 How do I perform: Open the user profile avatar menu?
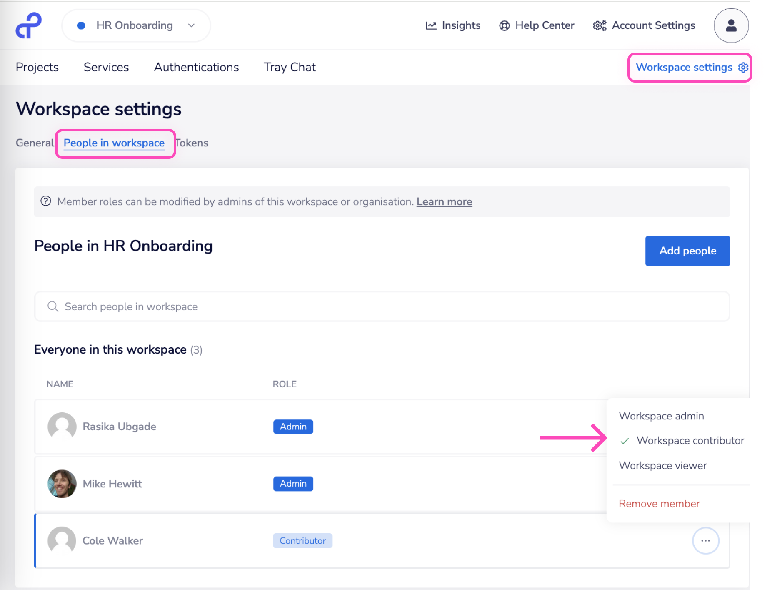(731, 26)
